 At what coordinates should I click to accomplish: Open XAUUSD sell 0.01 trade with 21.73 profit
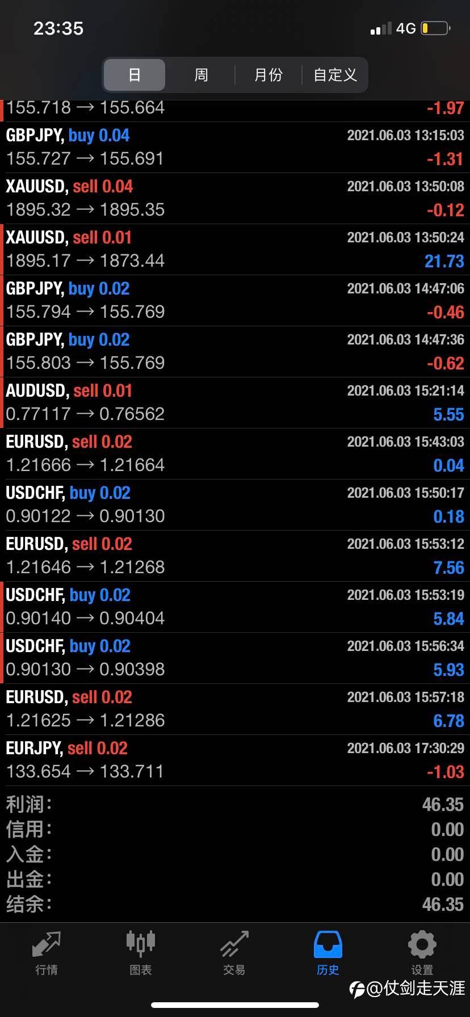click(235, 249)
